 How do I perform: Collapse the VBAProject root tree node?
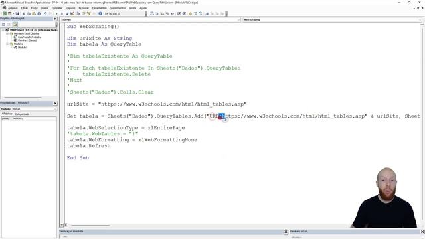click(3, 30)
